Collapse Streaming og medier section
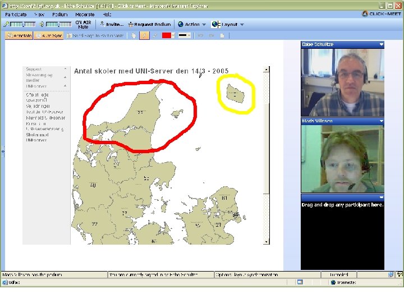Image resolution: width=404 pixels, height=303 pixels. pos(65,77)
